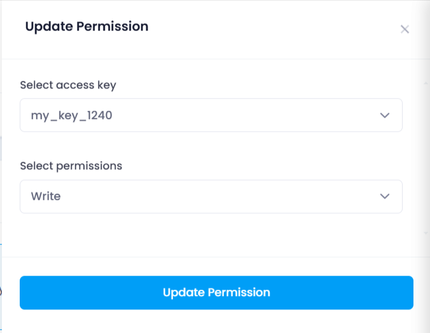Focus the access key combo box field
This screenshot has width=430, height=333.
tap(211, 115)
